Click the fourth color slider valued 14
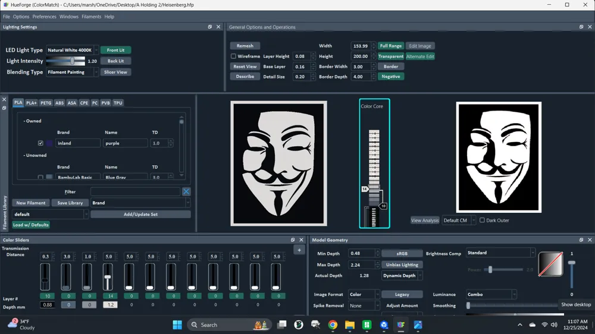Viewport: 595px width, 334px height. click(x=108, y=277)
